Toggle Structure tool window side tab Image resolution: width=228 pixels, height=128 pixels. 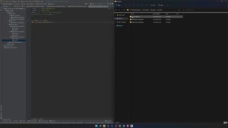[1, 107]
